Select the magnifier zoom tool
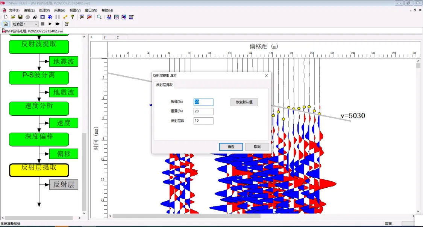423x227 pixels. click(99, 17)
